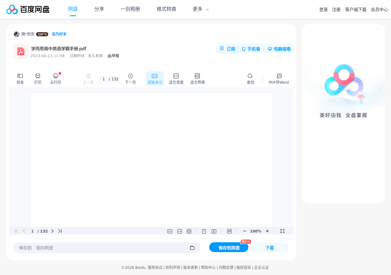Click previous page arrow in bottom bar
391x275 pixels.
tap(24, 231)
